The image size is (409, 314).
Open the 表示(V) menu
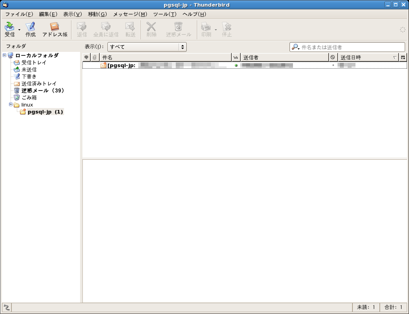coord(73,14)
